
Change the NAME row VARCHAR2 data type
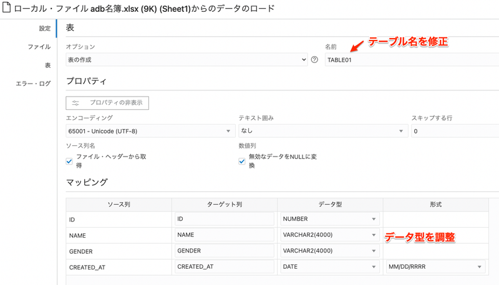pos(330,235)
